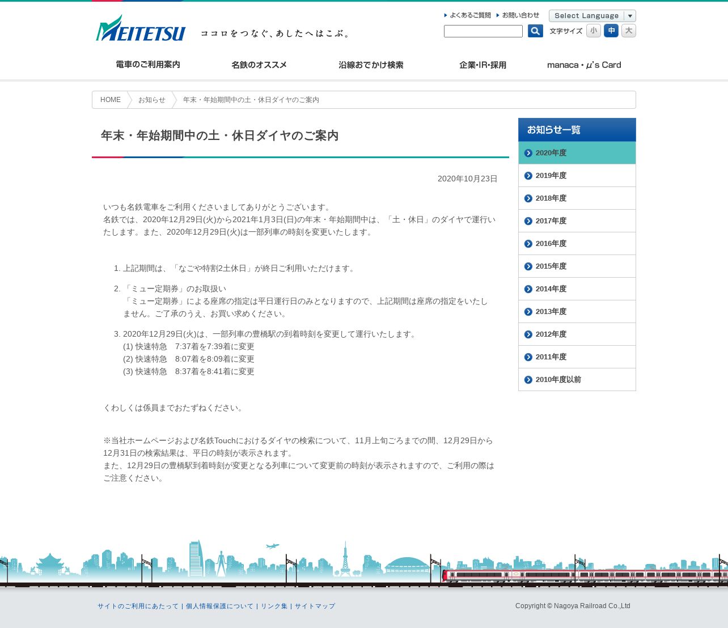Click the line 8:07着を8:09着に変更
Screen dimensions: 728x628
click(x=215, y=359)
